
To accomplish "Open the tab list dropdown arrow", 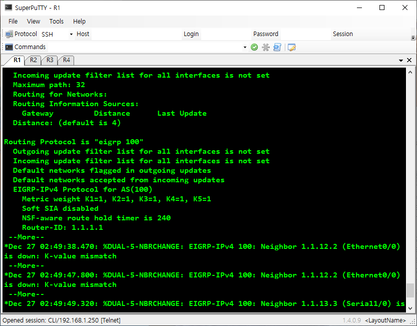I will 401,61.
